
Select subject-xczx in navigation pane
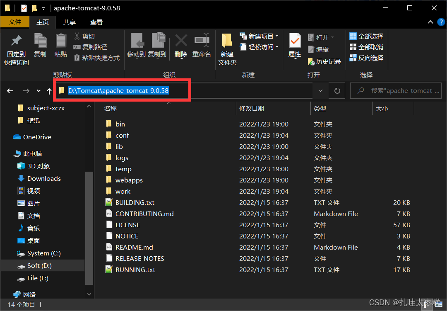[x=42, y=108]
